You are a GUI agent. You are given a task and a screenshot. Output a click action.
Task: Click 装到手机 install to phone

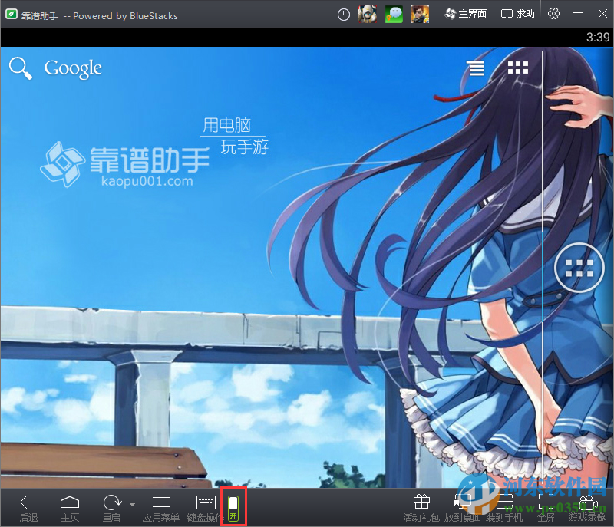point(504,509)
